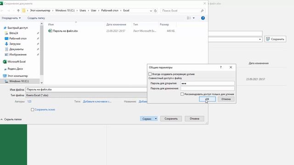Select Microsoft Excel in navigation pane

point(17,61)
